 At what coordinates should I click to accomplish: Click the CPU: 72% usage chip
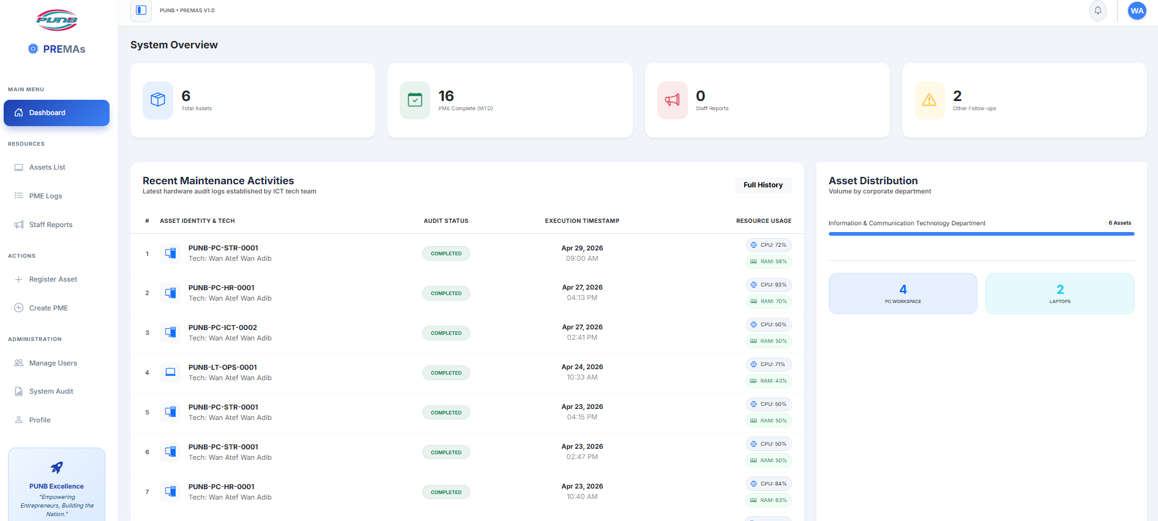769,245
